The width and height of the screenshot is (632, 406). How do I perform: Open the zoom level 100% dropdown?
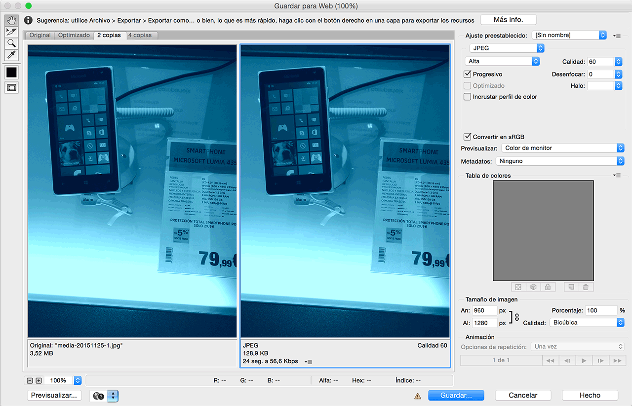point(78,380)
